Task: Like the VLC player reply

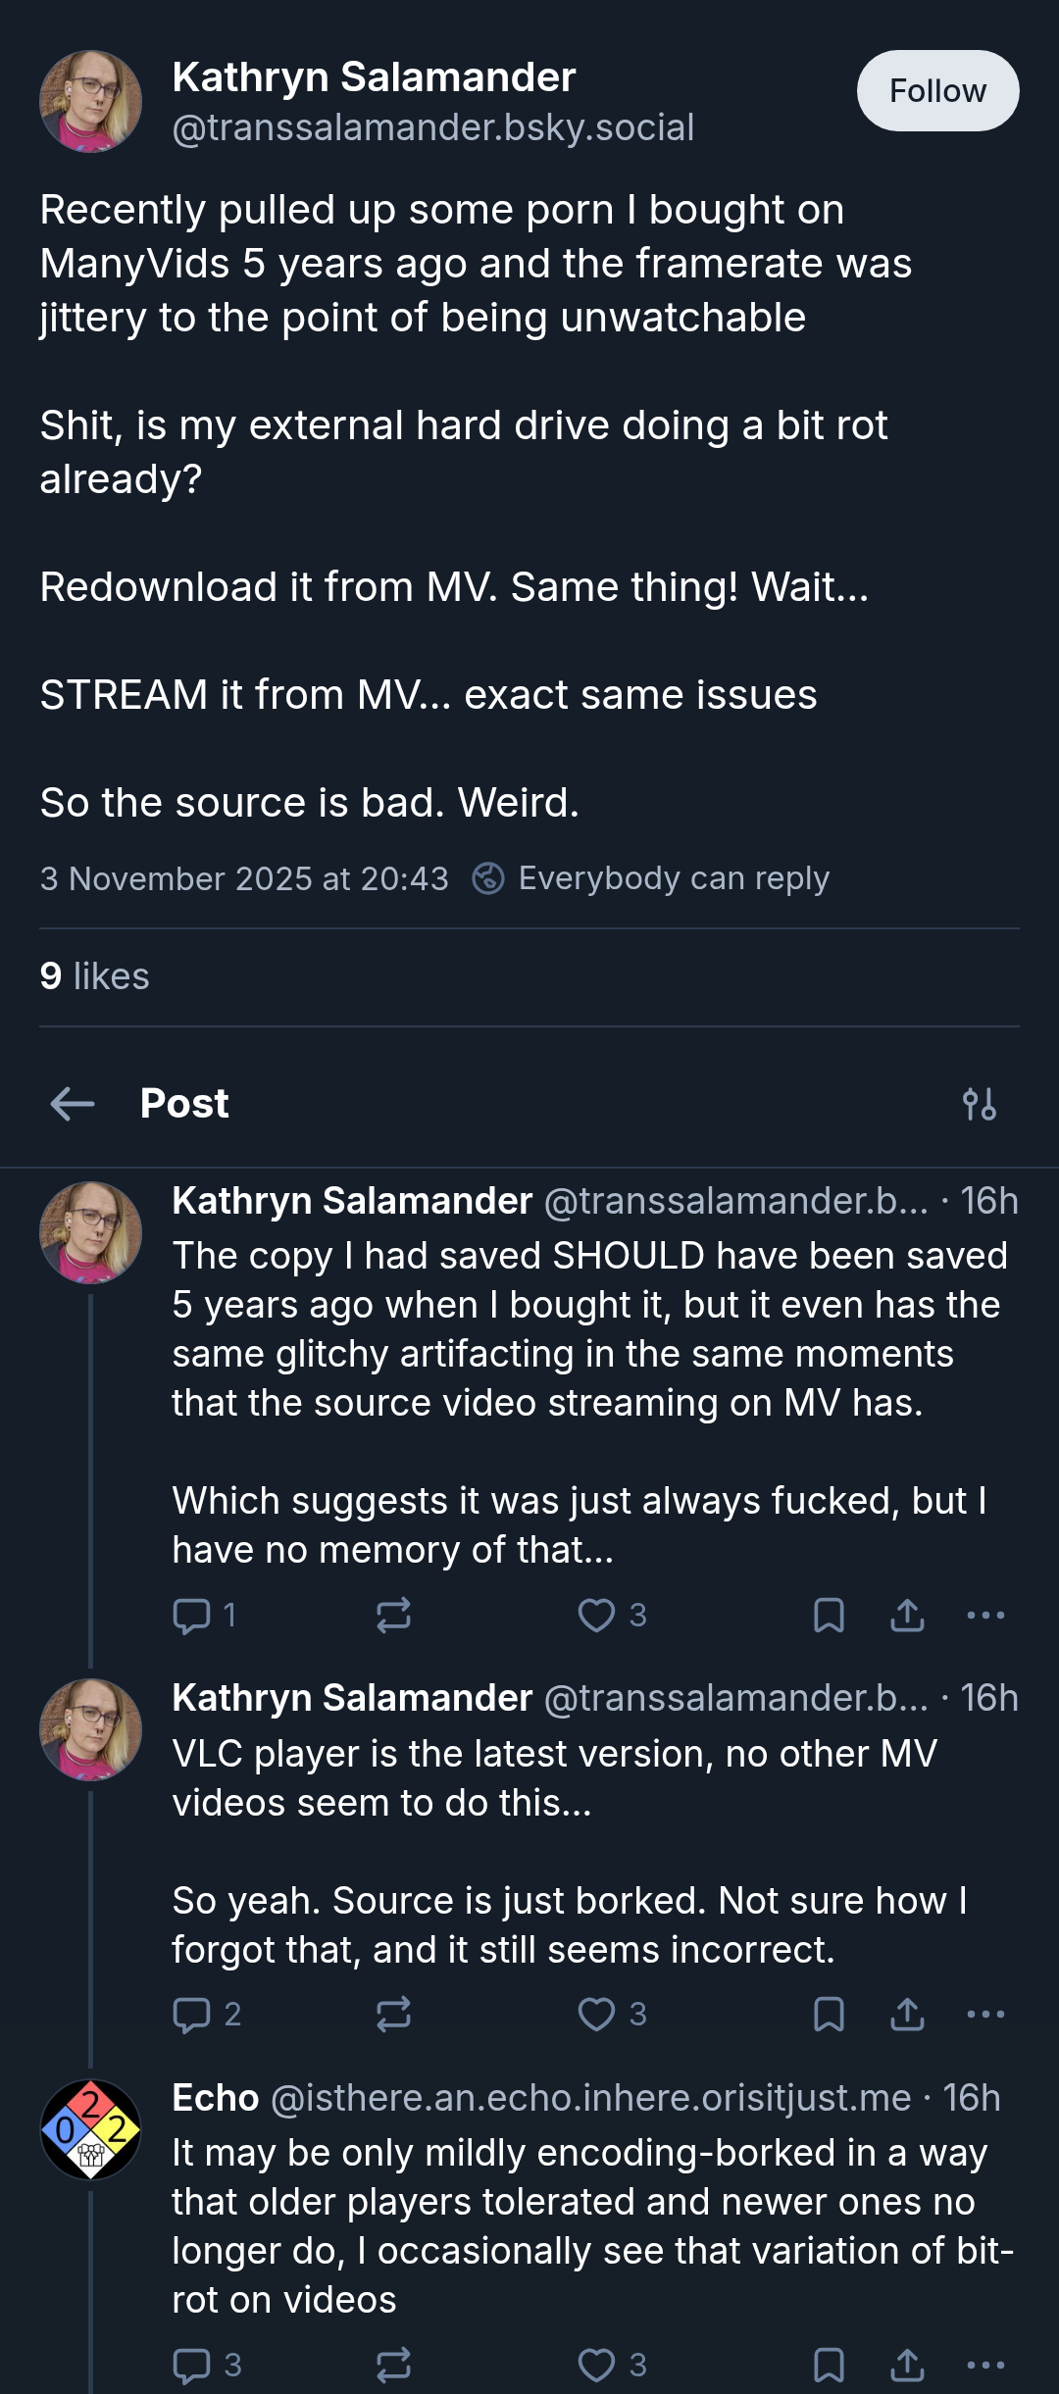Action: pos(612,2014)
